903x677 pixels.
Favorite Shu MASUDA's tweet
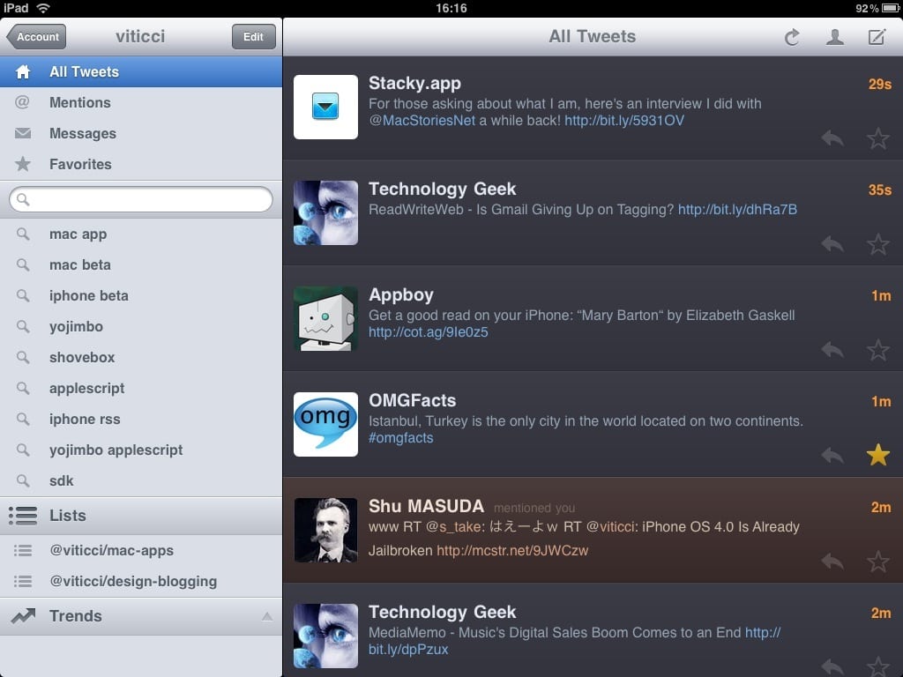click(x=878, y=562)
